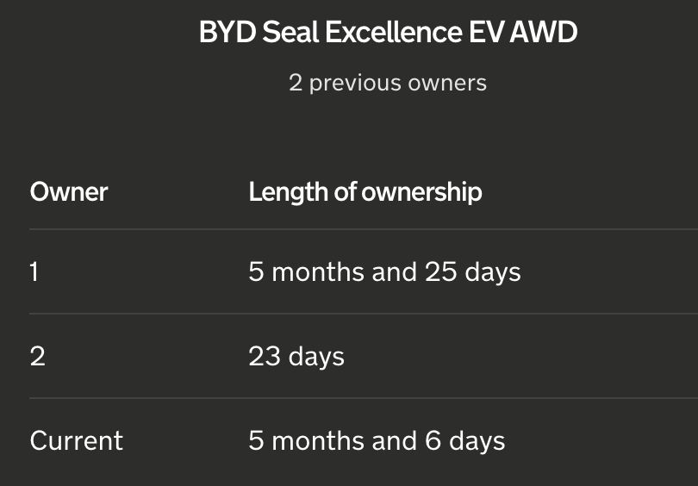
Task: Click the word 'Excellence' in the title
Action: tap(394, 32)
